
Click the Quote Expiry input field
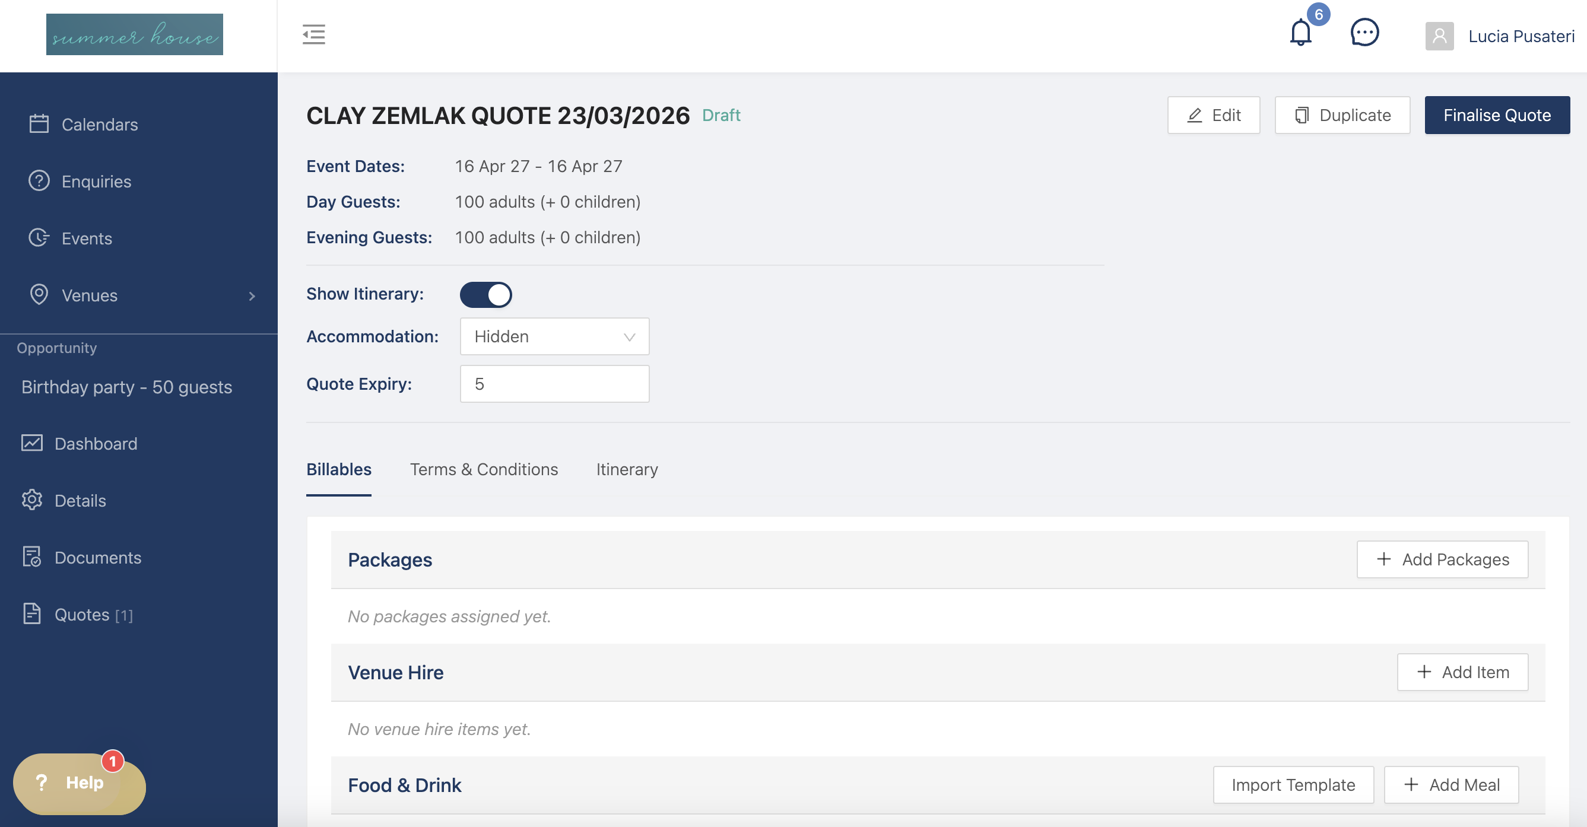click(554, 384)
